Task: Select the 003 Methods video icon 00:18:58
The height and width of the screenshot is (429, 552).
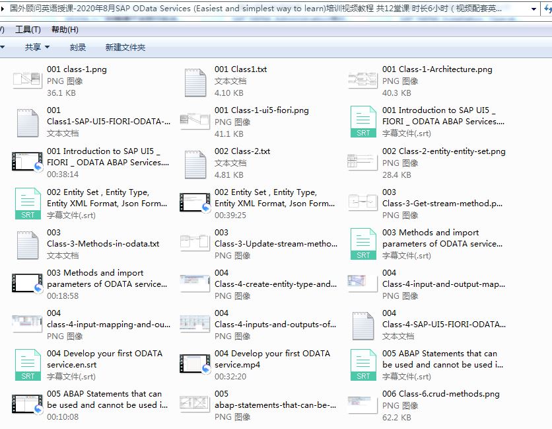Action: pyautogui.click(x=28, y=283)
